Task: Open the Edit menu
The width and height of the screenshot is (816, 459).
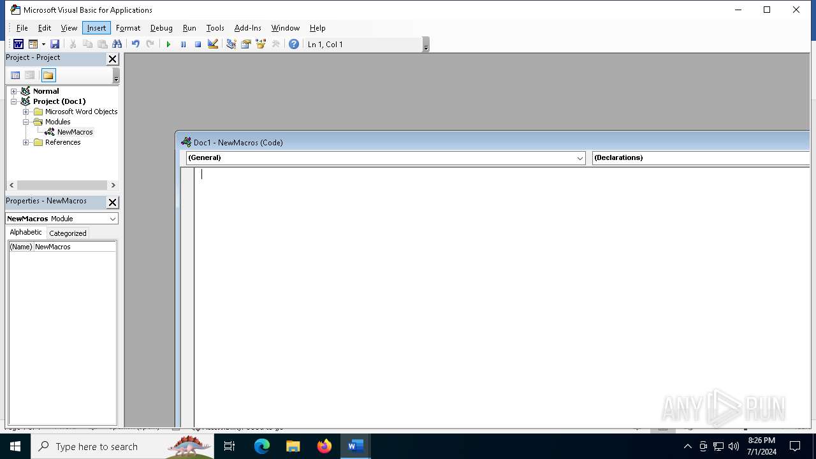Action: point(45,28)
